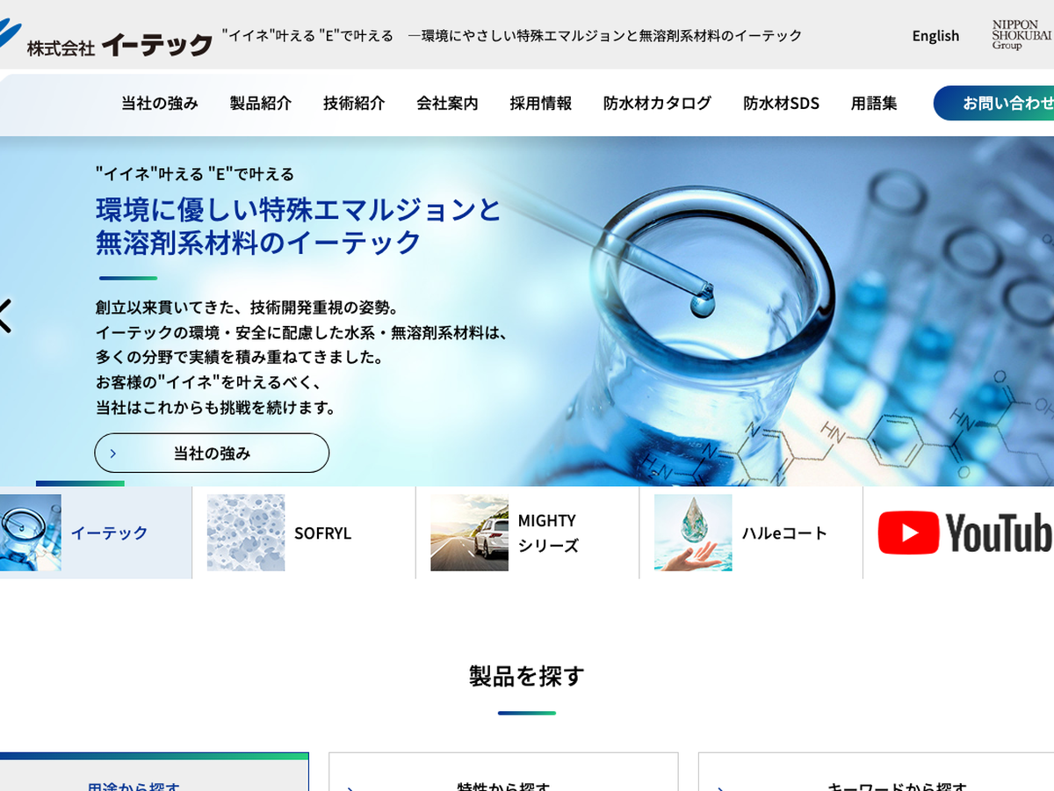
Task: Open the 防水材SDS page
Action: pos(781,103)
